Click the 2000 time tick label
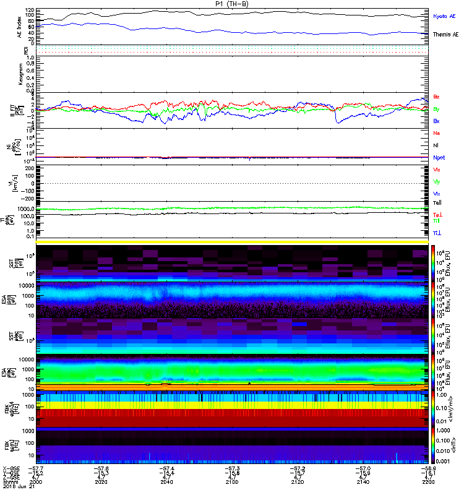The image size is (464, 495). [x=36, y=482]
